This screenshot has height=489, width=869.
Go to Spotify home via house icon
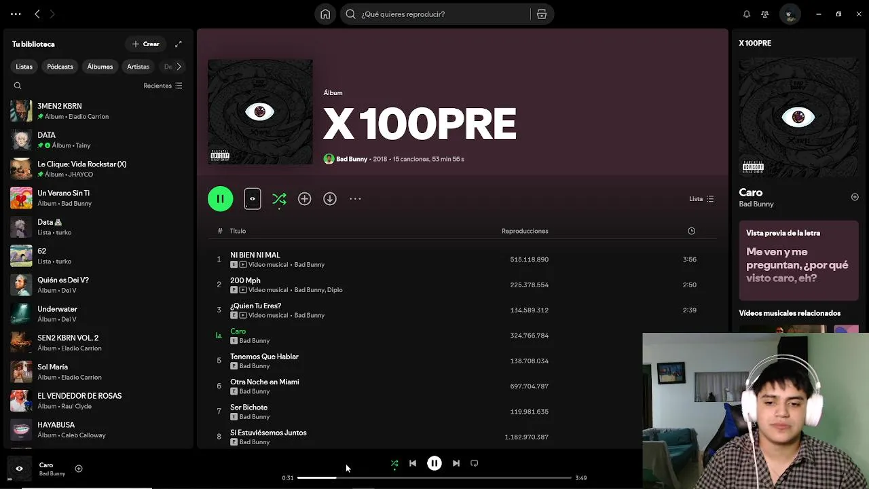[x=325, y=14]
